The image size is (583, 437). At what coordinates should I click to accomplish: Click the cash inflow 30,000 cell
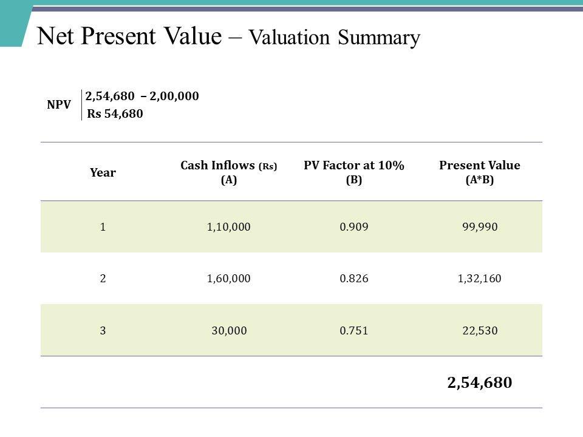(229, 330)
